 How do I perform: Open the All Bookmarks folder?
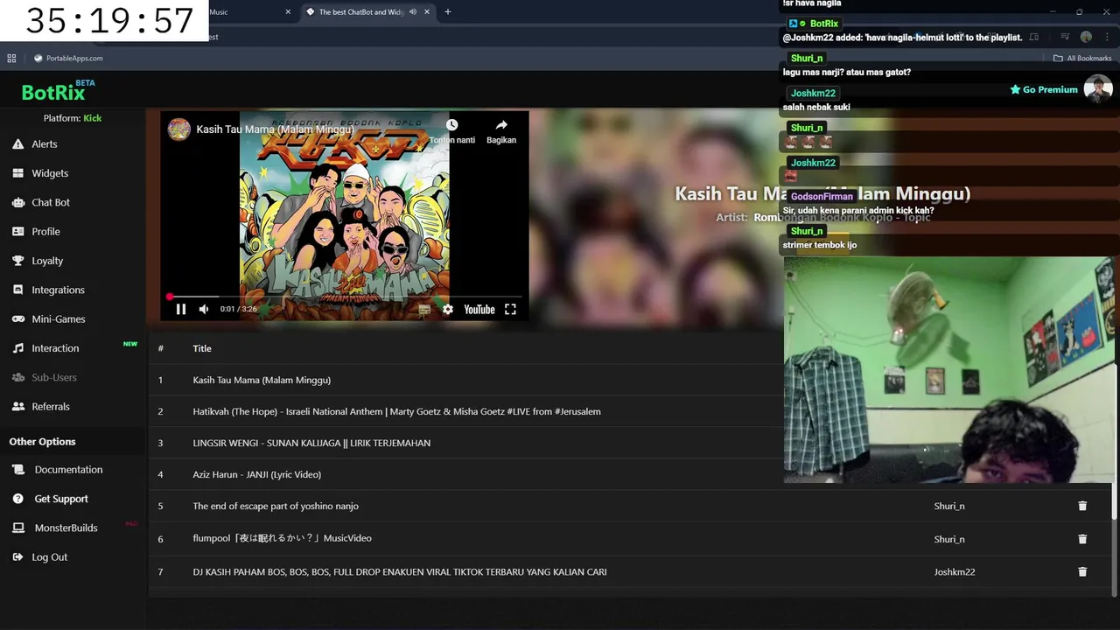tap(1082, 59)
